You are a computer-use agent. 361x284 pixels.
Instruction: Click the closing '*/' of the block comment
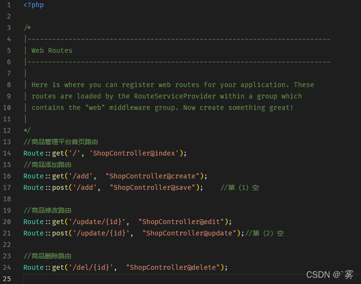click(27, 130)
